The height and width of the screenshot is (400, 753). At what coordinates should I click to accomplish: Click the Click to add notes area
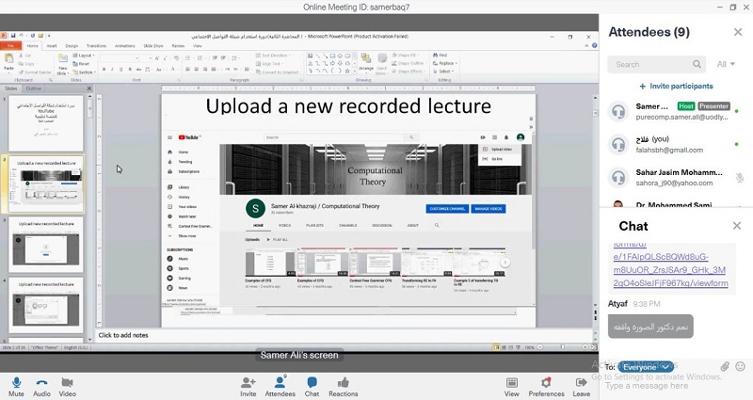pyautogui.click(x=344, y=335)
